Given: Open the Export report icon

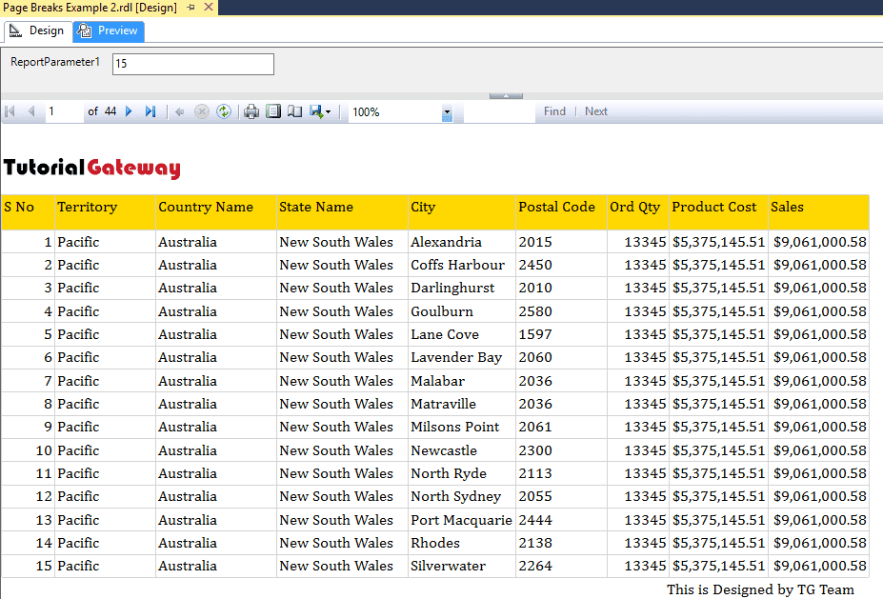Looking at the screenshot, I should [314, 111].
